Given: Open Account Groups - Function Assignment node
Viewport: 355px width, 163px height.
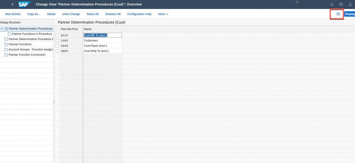Looking at the screenshot, I should [x=31, y=49].
